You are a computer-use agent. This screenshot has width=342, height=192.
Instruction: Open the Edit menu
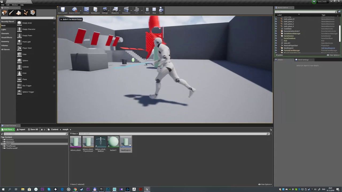(8, 5)
